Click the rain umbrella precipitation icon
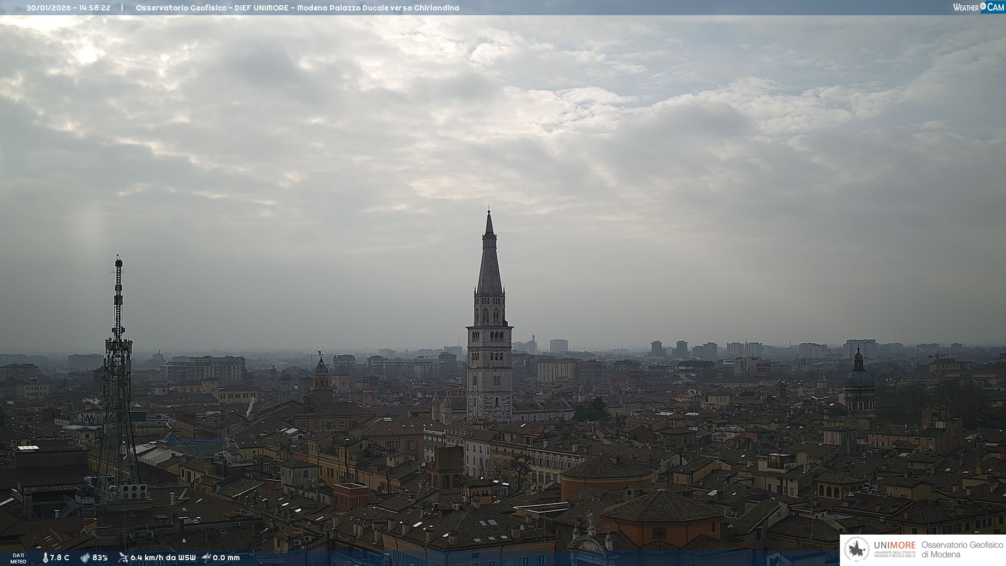 pos(206,558)
